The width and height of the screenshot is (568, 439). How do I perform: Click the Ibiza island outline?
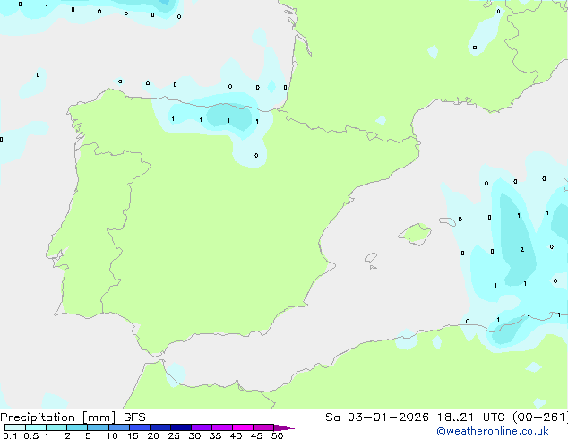371,258
